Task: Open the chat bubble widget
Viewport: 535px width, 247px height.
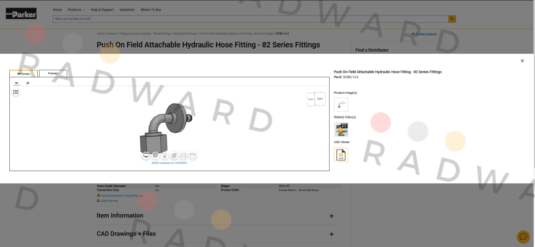Action: 523,237
